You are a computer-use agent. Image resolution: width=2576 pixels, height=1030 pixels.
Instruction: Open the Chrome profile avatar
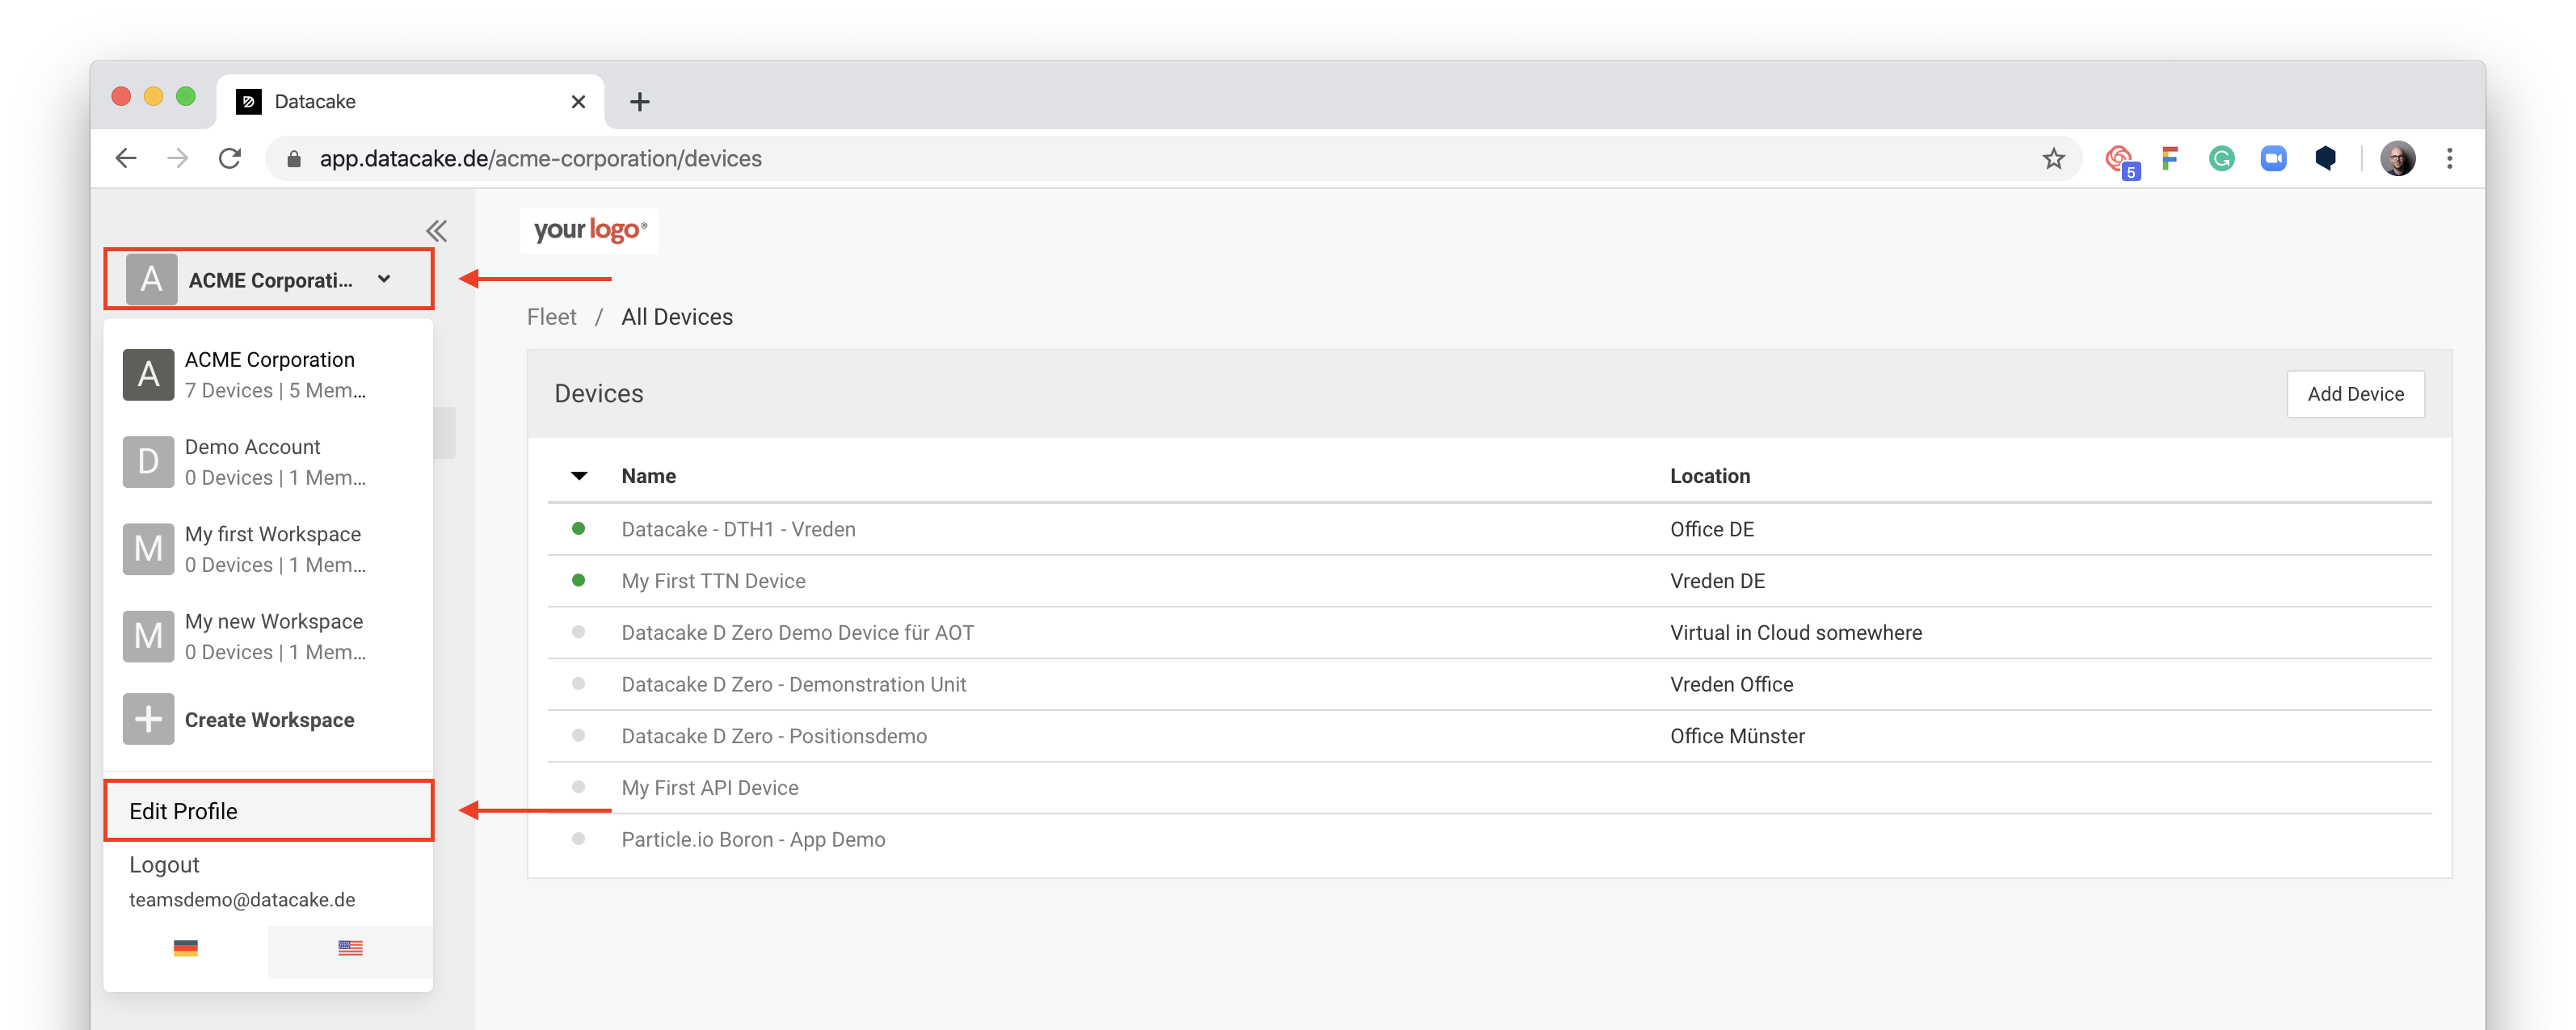click(x=2397, y=159)
